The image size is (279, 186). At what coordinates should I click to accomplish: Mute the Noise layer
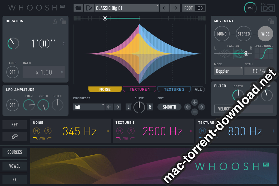tap(37, 131)
